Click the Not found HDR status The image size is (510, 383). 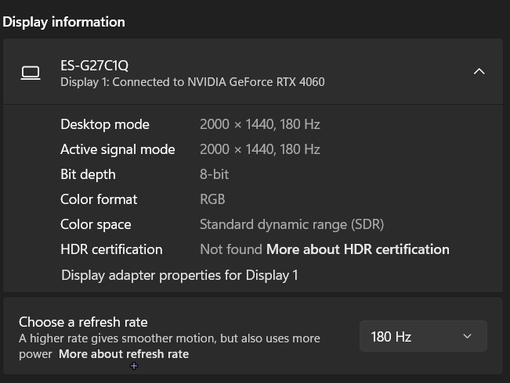[231, 249]
